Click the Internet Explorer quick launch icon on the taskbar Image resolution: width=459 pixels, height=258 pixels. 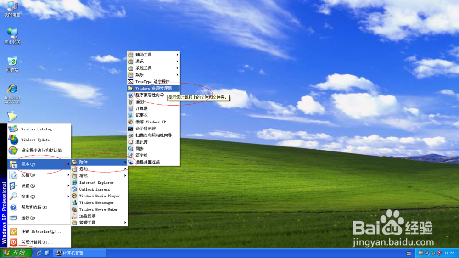point(39,253)
